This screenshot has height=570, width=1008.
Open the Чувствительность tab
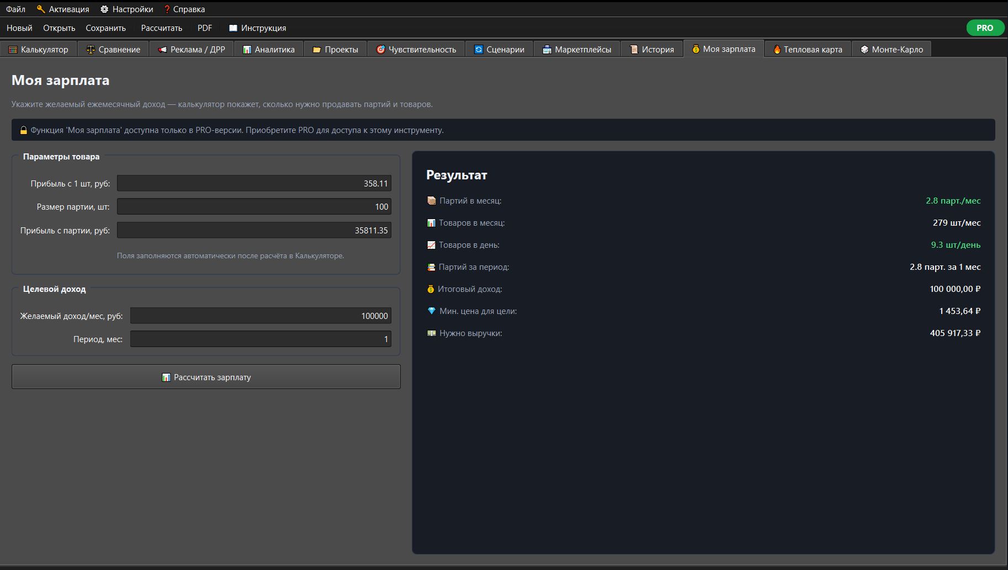tap(416, 49)
